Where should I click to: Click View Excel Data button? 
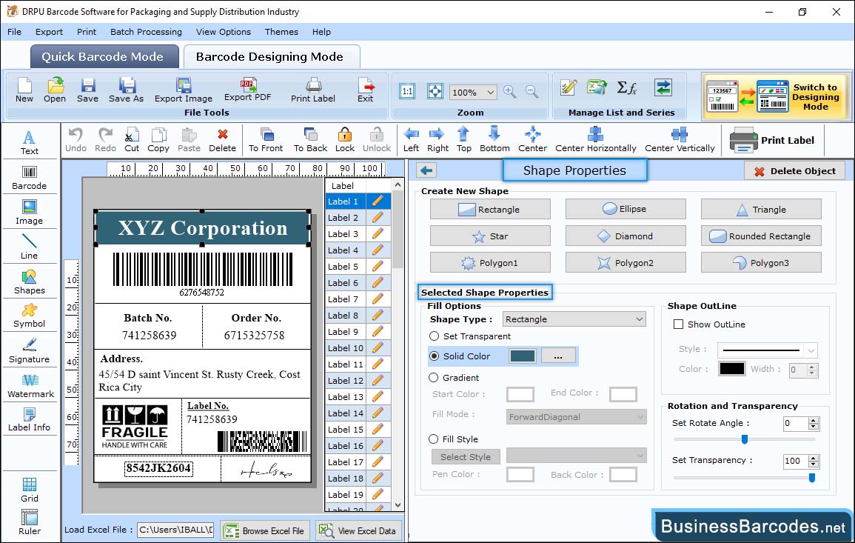(x=359, y=530)
